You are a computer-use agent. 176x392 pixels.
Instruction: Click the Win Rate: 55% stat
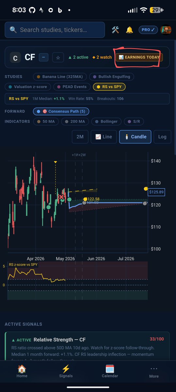(x=80, y=98)
